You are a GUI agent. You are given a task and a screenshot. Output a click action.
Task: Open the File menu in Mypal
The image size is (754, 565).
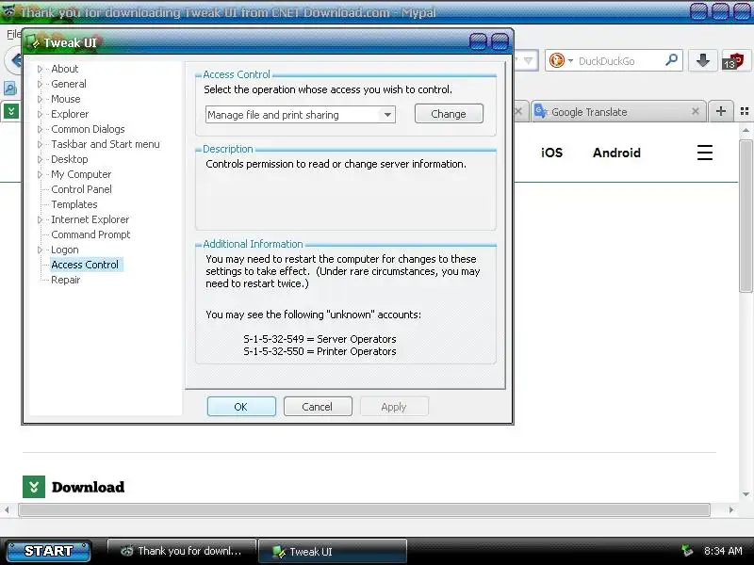[13, 34]
